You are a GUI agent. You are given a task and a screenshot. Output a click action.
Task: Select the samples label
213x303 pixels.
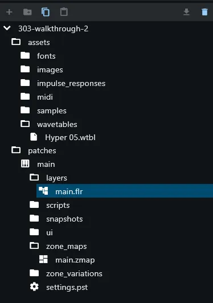52,111
